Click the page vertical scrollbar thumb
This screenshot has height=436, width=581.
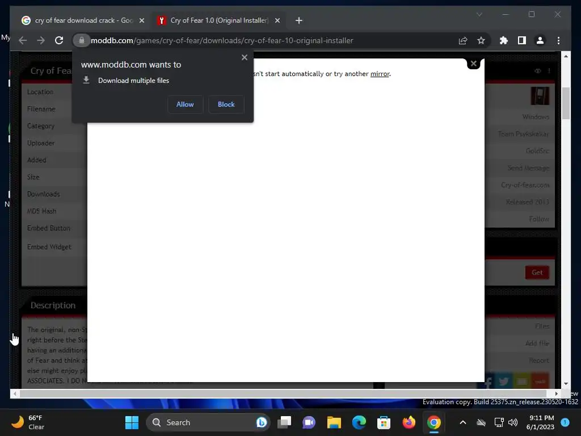[566, 103]
